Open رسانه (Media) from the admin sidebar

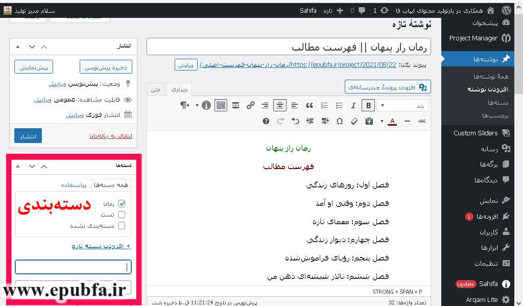click(488, 149)
